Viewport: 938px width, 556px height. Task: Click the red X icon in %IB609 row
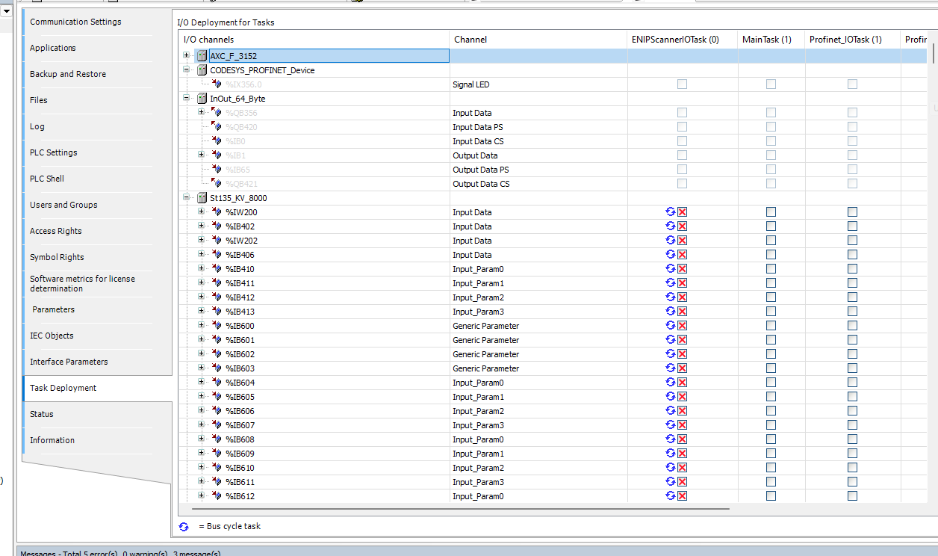pos(682,453)
